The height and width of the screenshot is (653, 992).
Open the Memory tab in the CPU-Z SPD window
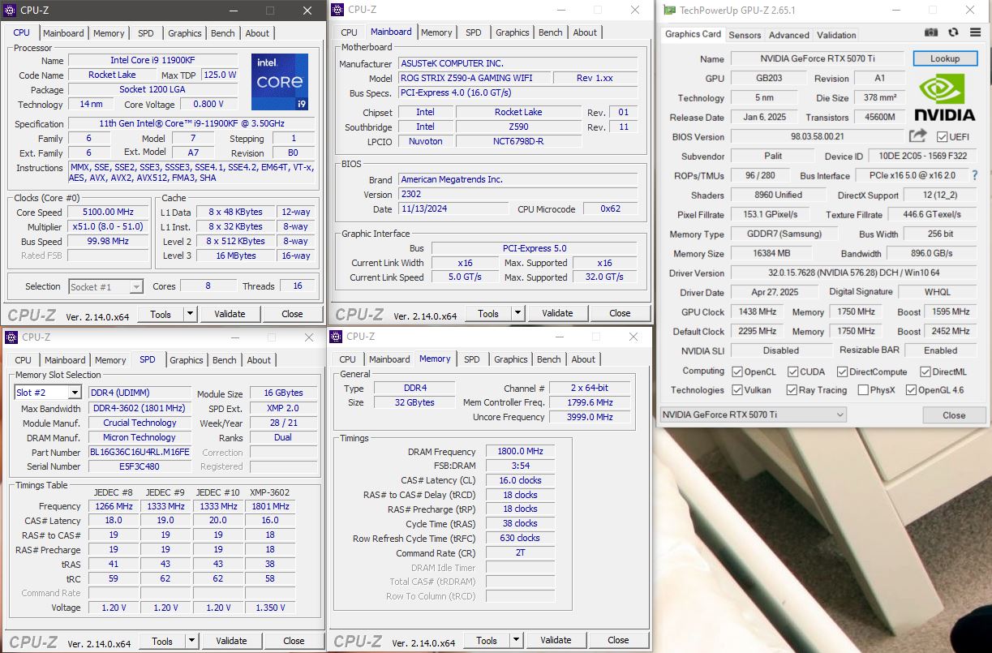pyautogui.click(x=110, y=360)
